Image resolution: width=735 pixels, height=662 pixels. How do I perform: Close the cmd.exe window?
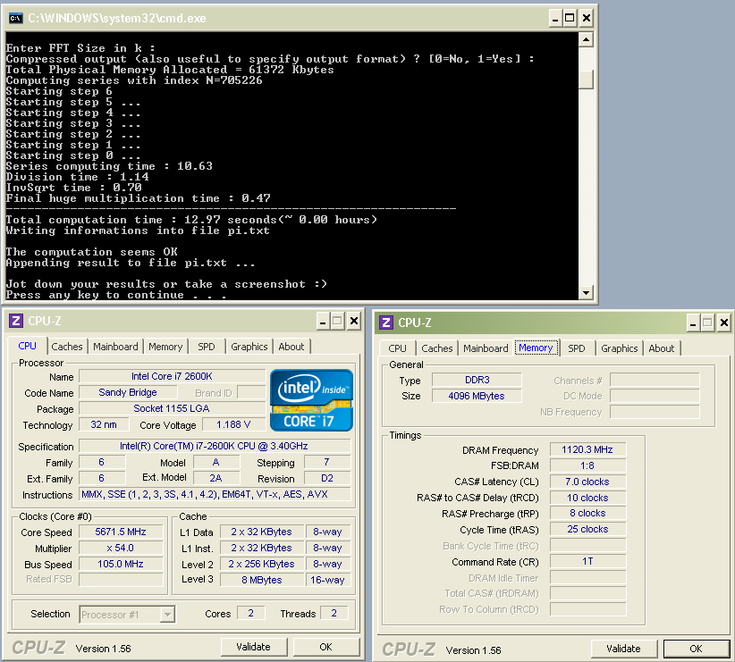point(587,18)
